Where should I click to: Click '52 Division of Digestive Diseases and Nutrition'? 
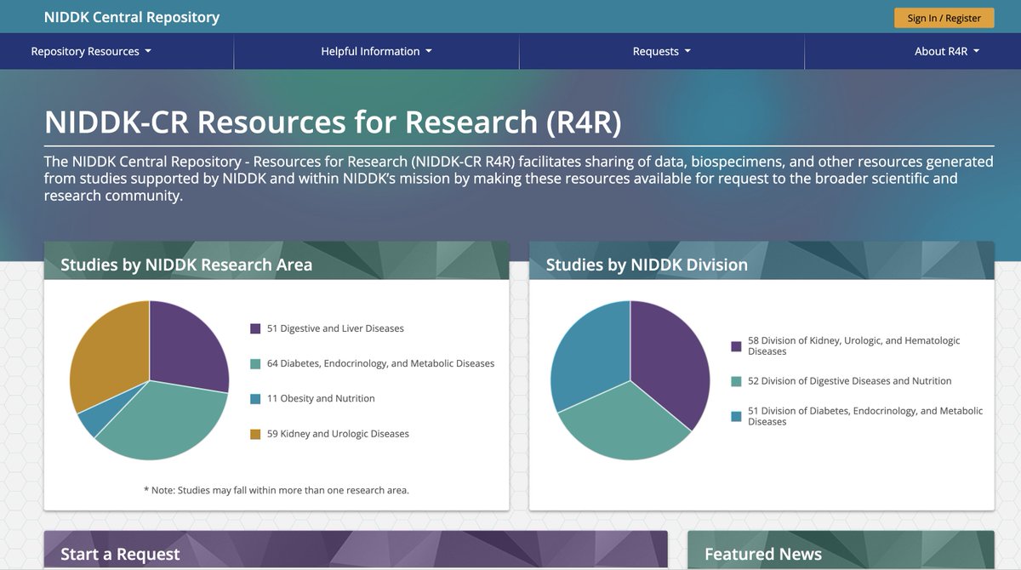coord(850,381)
